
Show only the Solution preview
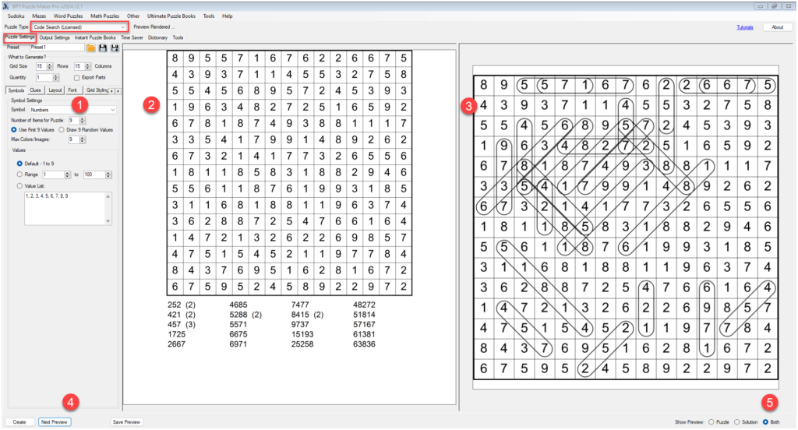tap(736, 421)
